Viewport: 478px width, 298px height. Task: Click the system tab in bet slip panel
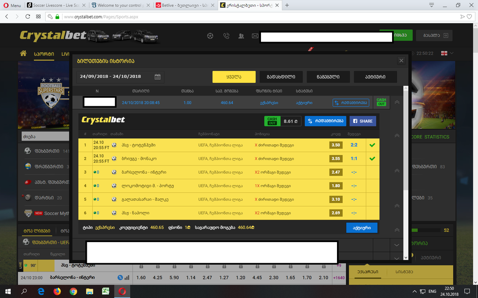point(404,272)
